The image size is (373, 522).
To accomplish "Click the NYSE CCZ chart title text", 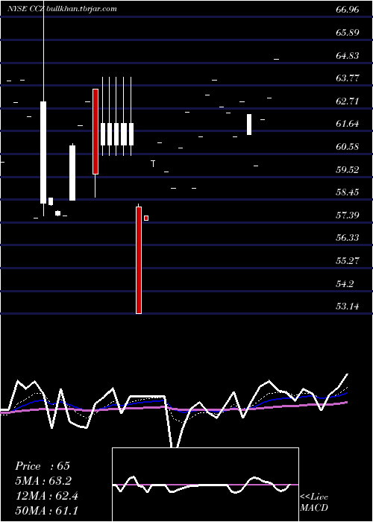I will coord(62,9).
